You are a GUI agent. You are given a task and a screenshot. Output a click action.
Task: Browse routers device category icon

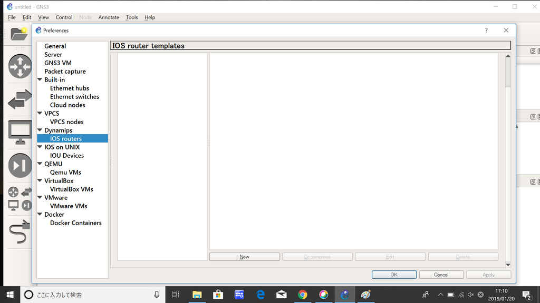[x=20, y=66]
